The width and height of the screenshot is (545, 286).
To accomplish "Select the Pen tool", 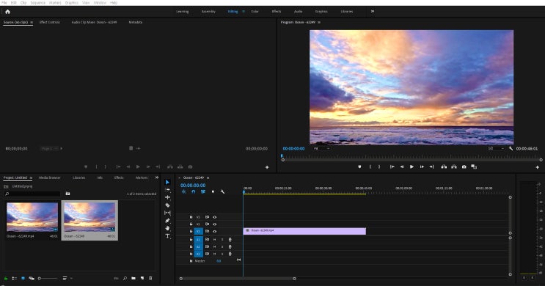I will point(167,220).
